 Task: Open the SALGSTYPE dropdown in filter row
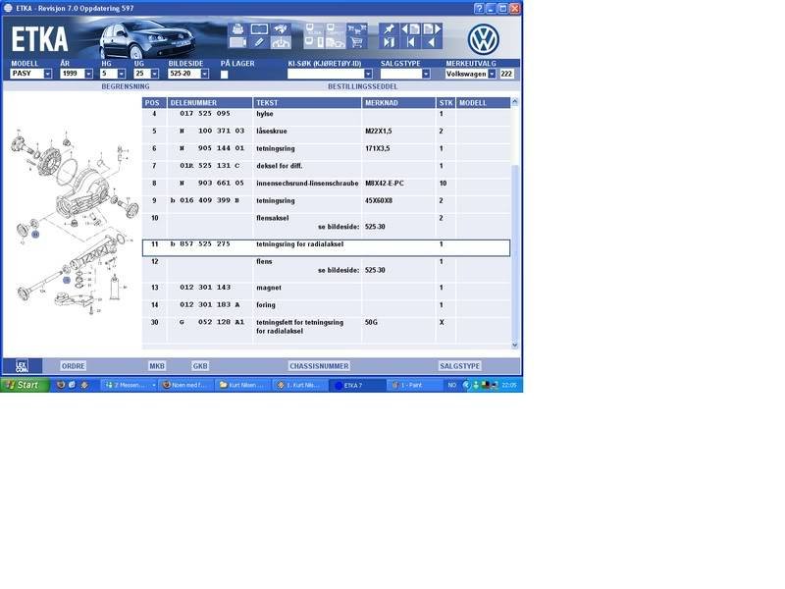pyautogui.click(x=426, y=74)
